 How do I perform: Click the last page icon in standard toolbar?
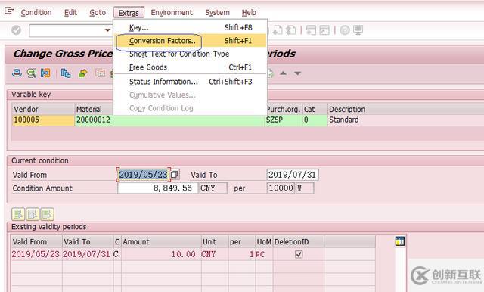point(290,30)
